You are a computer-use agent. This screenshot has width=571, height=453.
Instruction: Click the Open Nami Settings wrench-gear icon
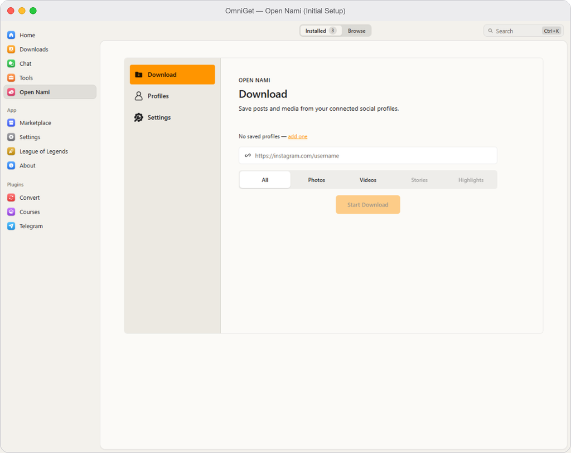[x=139, y=117]
